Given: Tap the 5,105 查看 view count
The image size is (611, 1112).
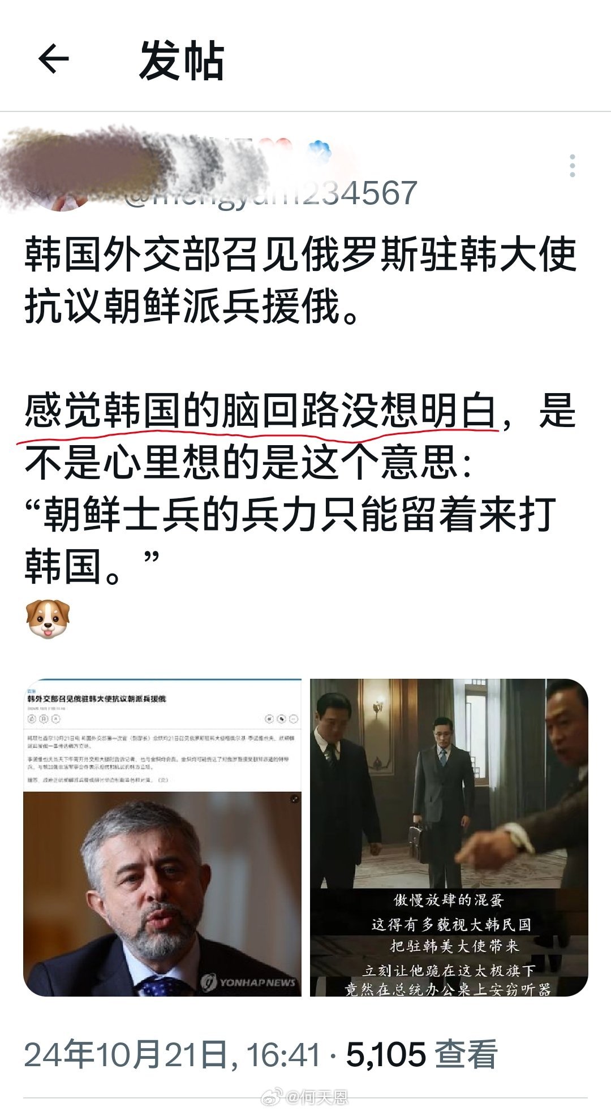Looking at the screenshot, I should coord(422,1055).
